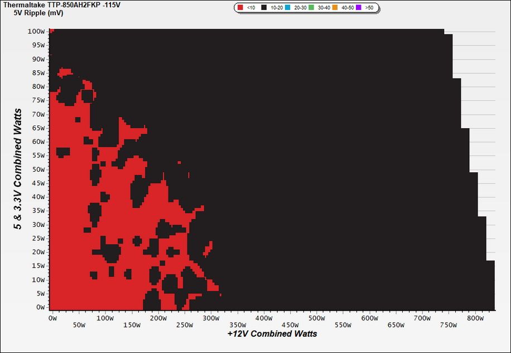Click the red <10 legend swatch
This screenshot has width=511, height=353.
point(240,7)
